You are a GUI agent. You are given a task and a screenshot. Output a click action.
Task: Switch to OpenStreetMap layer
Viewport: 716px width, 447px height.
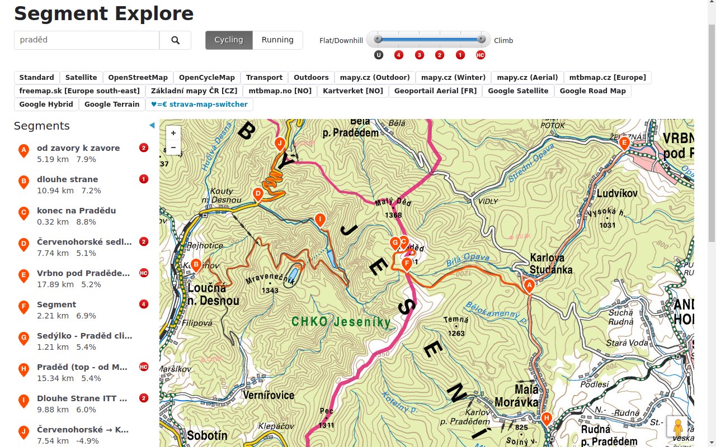[x=138, y=78]
